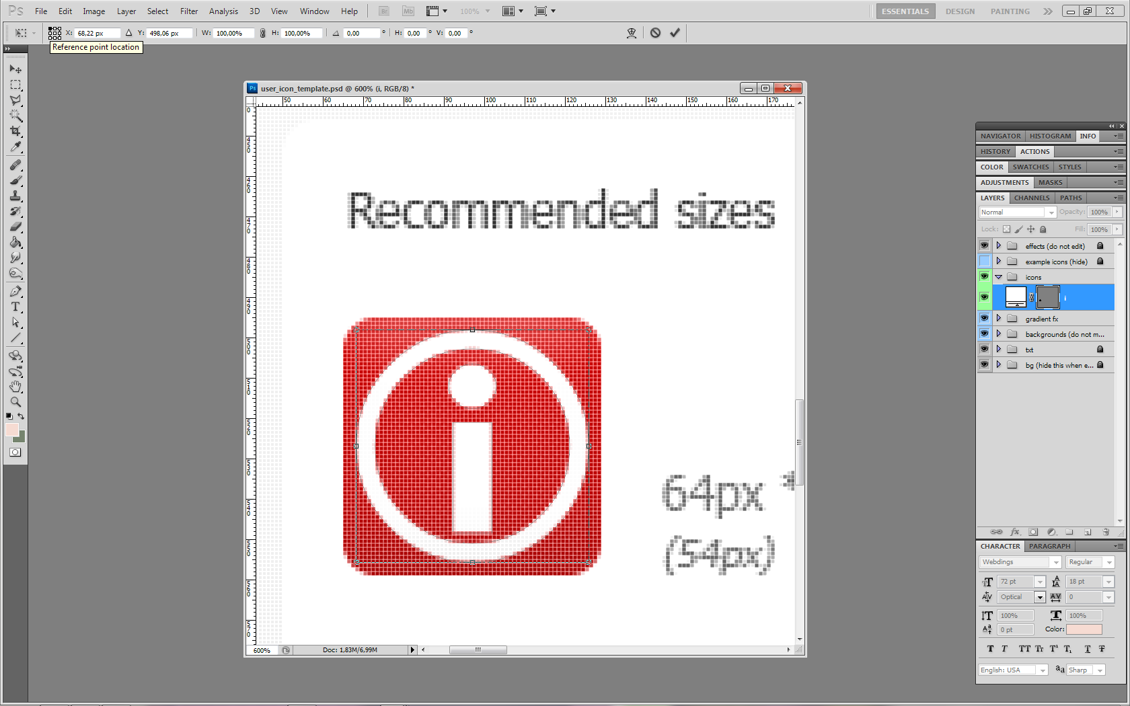The image size is (1130, 706).
Task: Select the Magic Wand tool
Action: tap(15, 116)
